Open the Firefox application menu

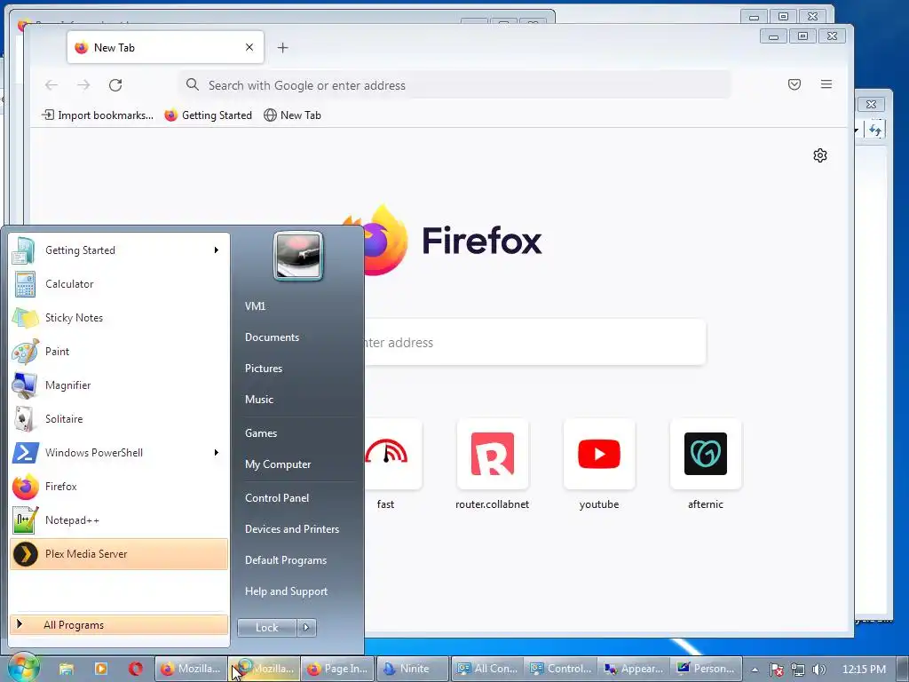click(826, 84)
